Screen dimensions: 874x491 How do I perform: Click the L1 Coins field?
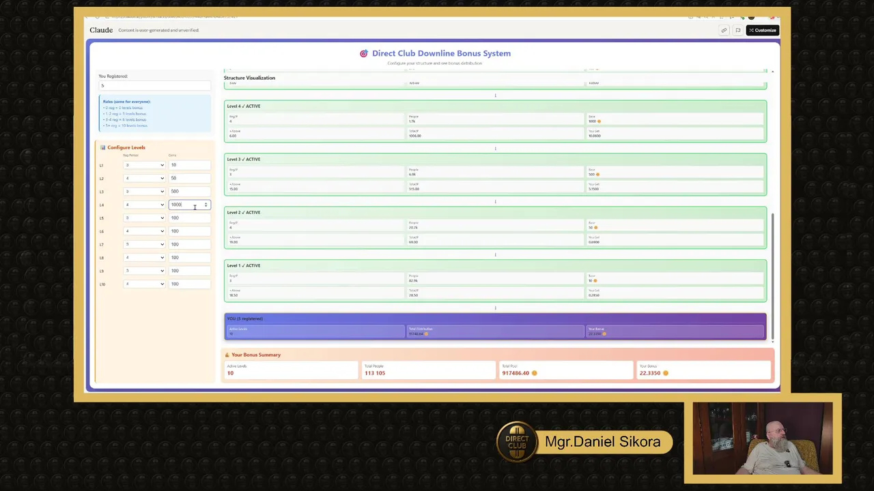189,165
